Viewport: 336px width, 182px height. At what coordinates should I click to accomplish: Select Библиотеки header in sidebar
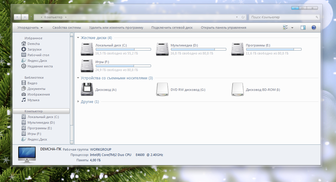coord(34,78)
